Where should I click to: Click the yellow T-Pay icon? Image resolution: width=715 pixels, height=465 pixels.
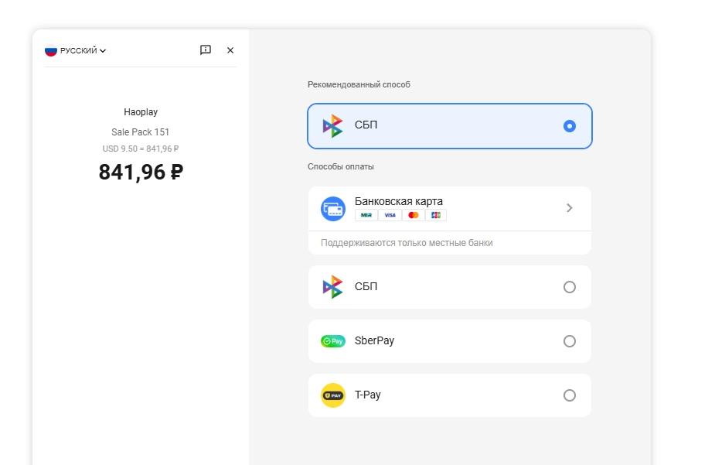(333, 395)
